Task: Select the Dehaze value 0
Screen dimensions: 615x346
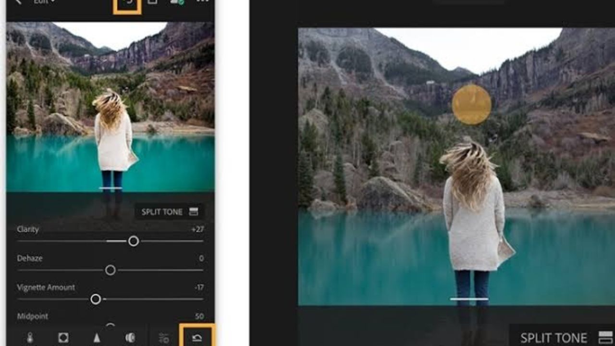Action: (x=201, y=259)
